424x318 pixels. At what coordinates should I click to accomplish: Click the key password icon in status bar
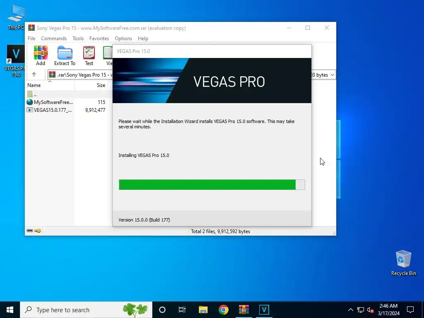[38, 231]
